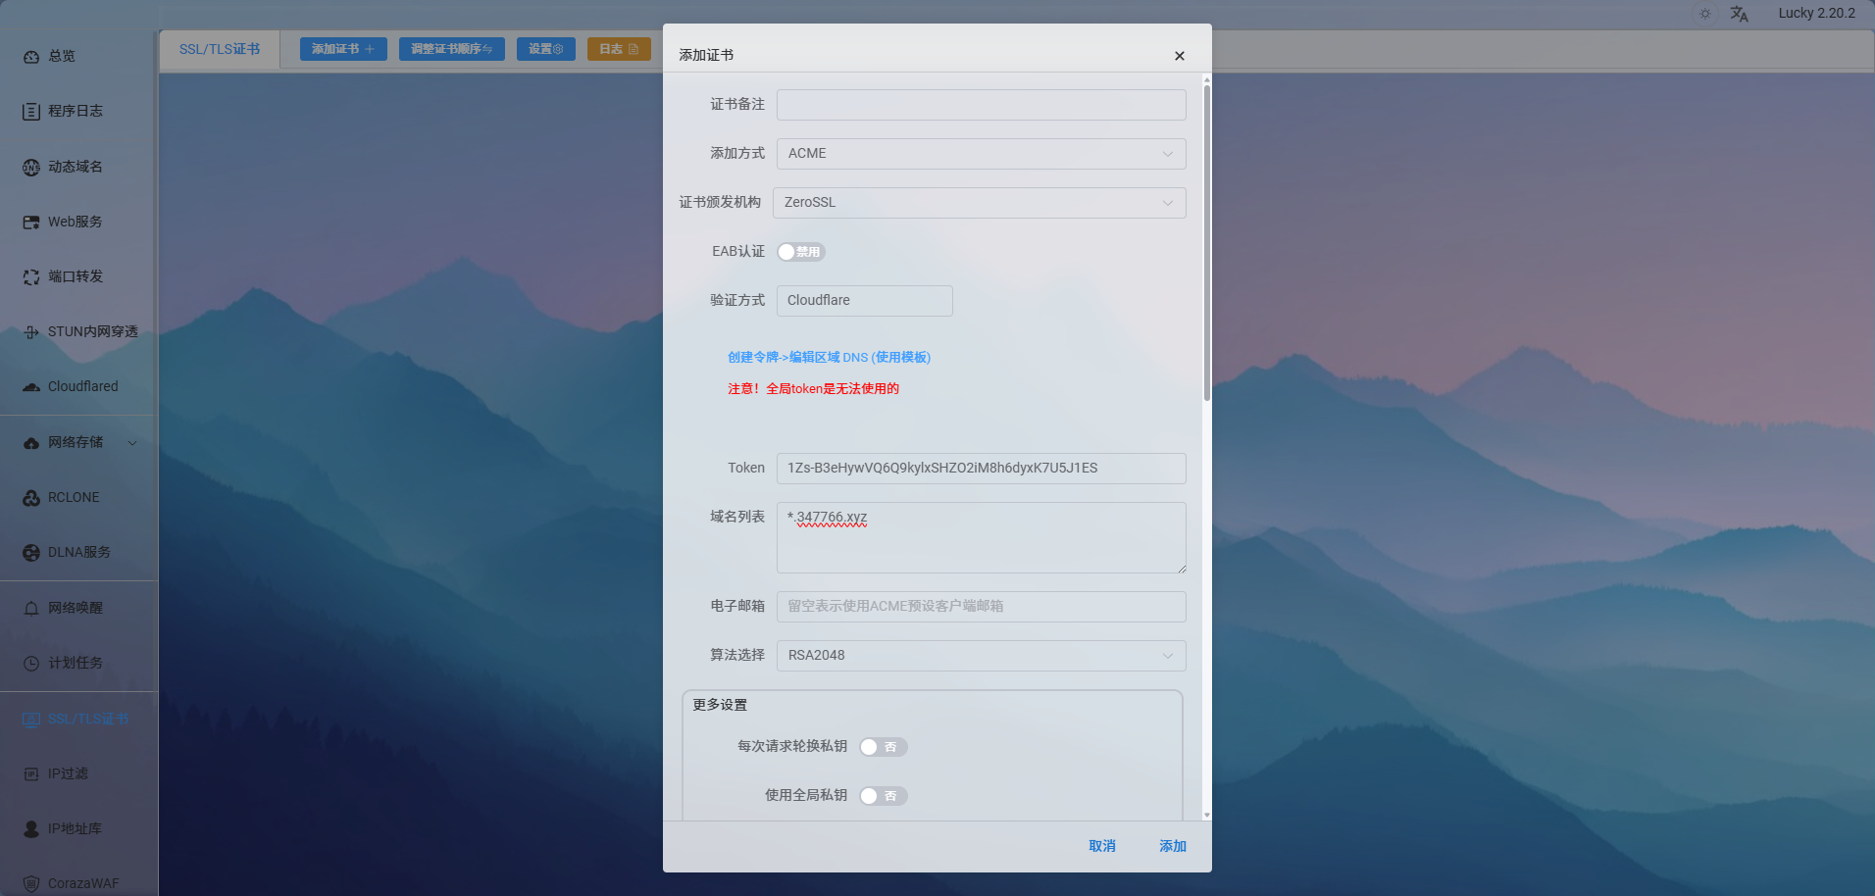Screen dimensions: 1875x896
Task: Click the STUN内网穿透 icon in sidebar
Action: pyautogui.click(x=31, y=332)
